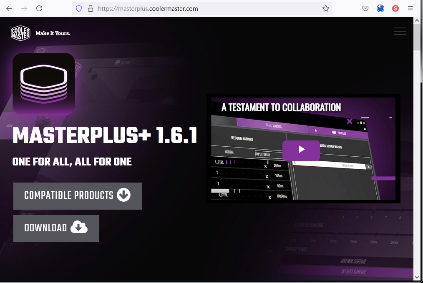Screen dimensions: 423x283
Task: Click the vertical scrollbar thumb
Action: pos(417,37)
